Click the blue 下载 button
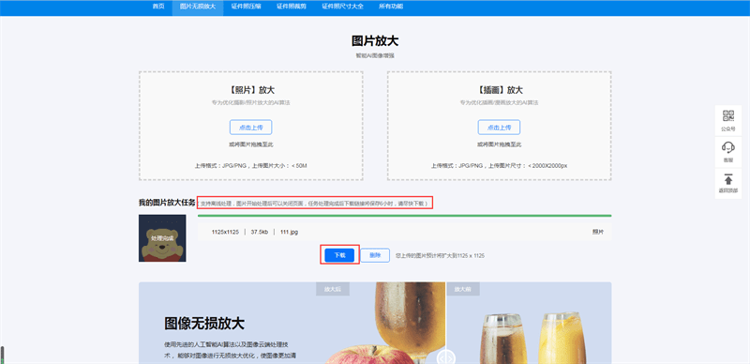Screen dimensions: 750x364 point(339,255)
